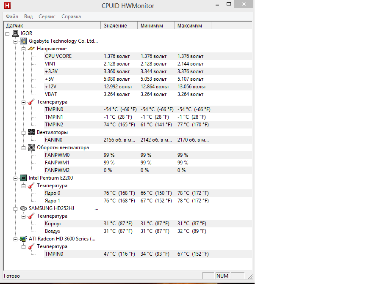Collapse the ATI Radeon HD 3600 node
Screen dimensions: 366x284
pyautogui.click(x=15, y=239)
